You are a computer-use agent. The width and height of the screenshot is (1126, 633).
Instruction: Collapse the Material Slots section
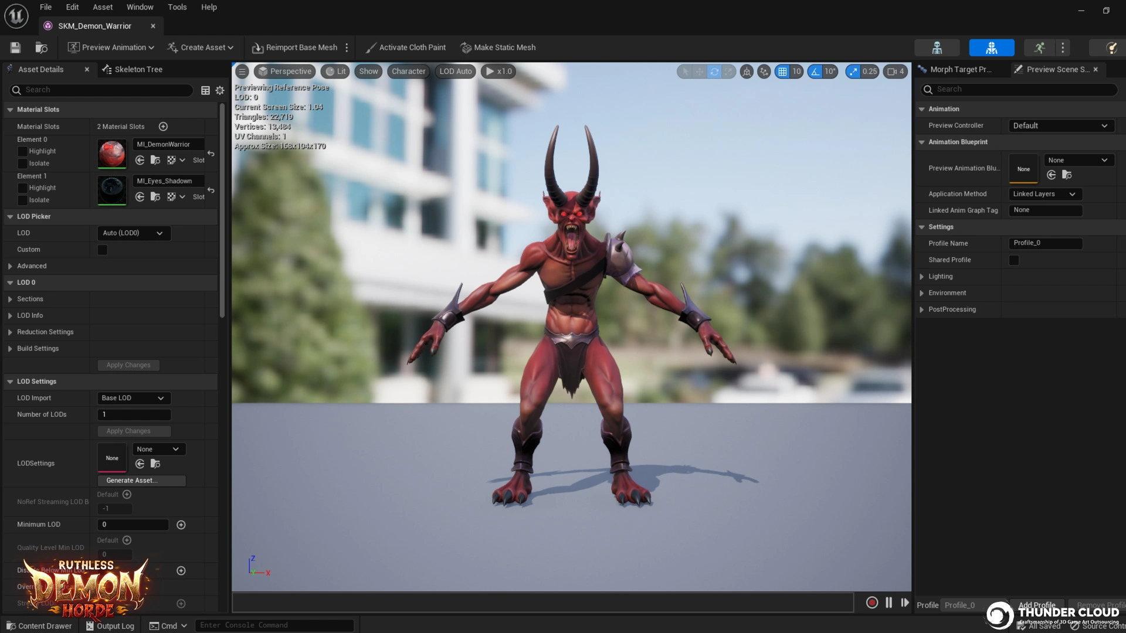pos(10,110)
